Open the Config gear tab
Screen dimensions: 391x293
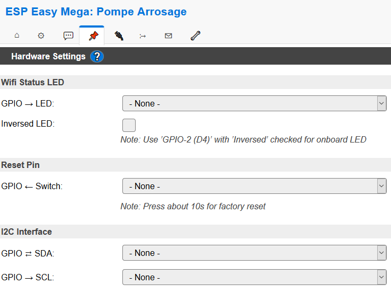[x=41, y=35]
